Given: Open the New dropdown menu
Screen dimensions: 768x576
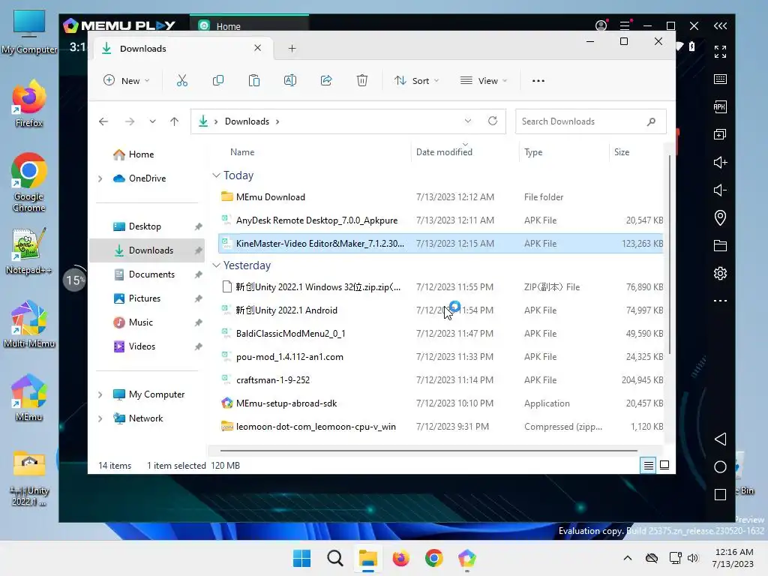Looking at the screenshot, I should point(126,81).
